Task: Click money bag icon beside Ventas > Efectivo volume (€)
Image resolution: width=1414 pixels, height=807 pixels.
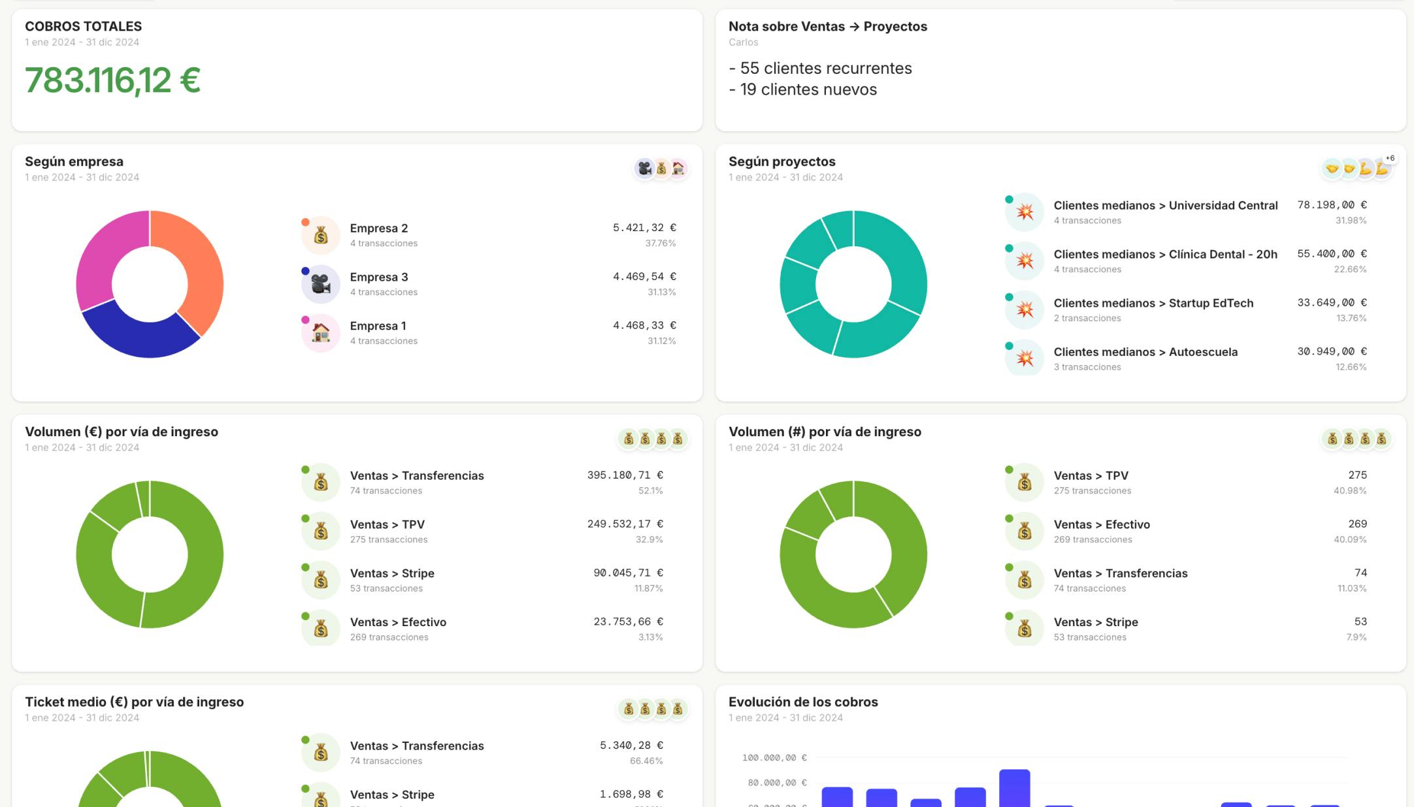Action: pyautogui.click(x=320, y=629)
